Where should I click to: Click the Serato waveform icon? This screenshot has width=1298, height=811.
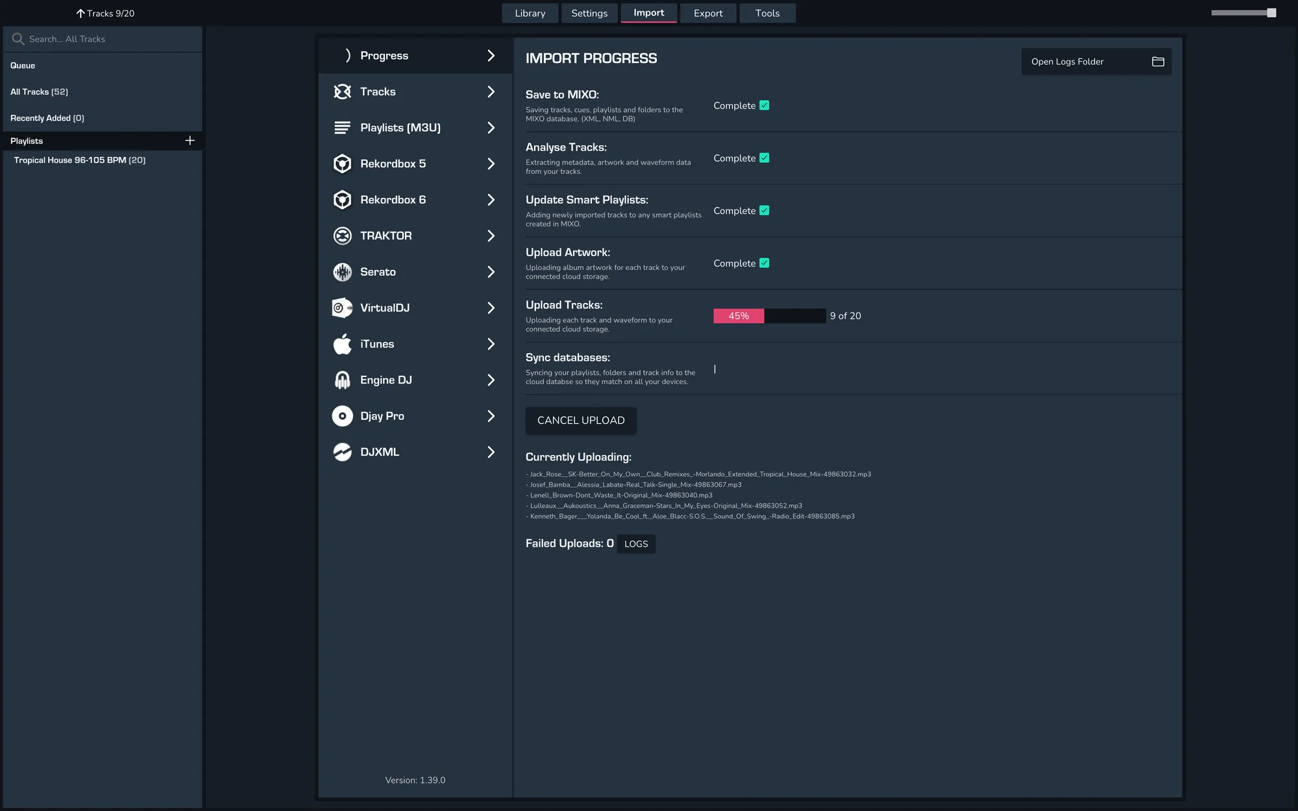coord(342,272)
